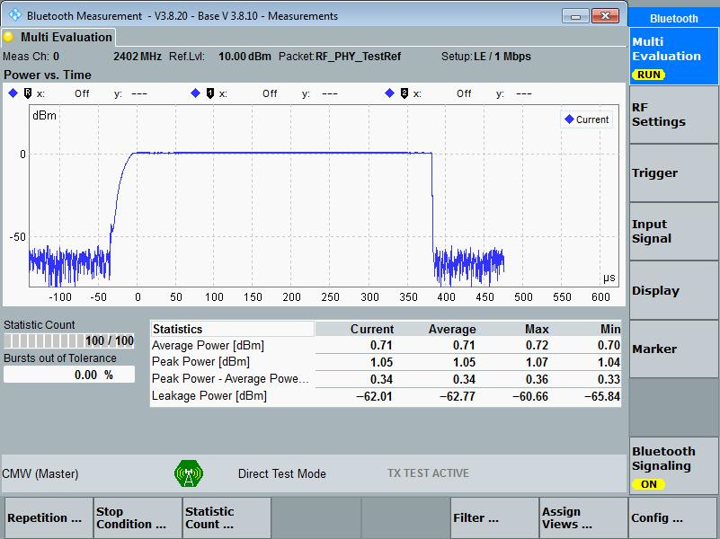Open the Trigger softkey menu

673,173
